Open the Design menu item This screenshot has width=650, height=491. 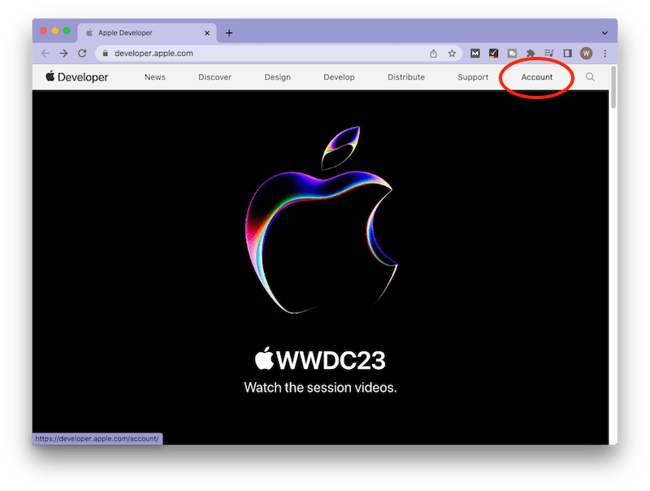pos(277,77)
